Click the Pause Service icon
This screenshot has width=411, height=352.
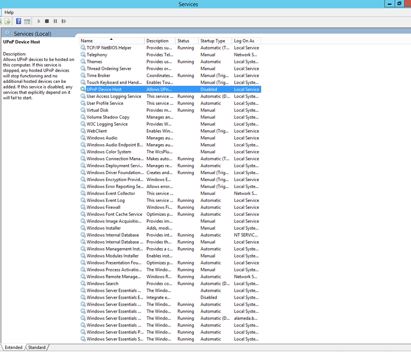55,21
